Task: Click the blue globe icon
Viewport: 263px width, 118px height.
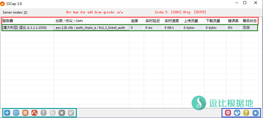Action: (x=237, y=113)
